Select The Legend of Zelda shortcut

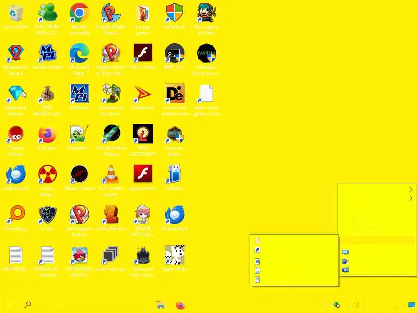(206, 13)
